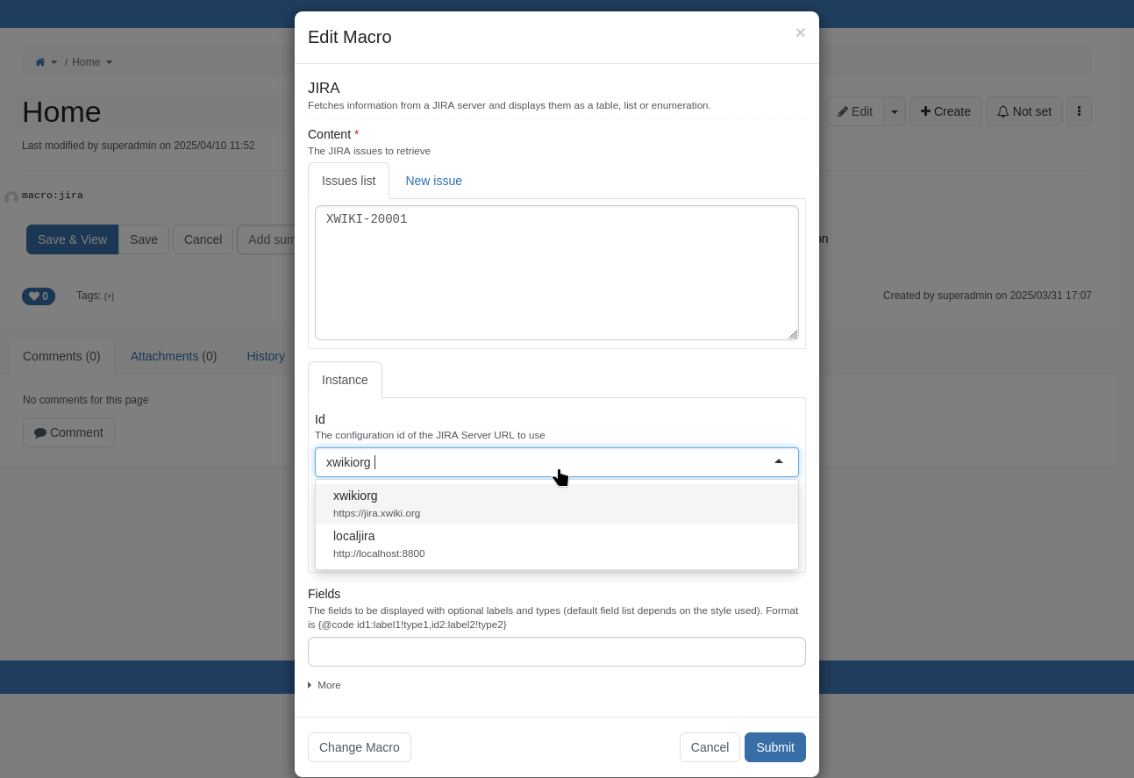Image resolution: width=1134 pixels, height=778 pixels.
Task: Open the Edit button dropdown caret
Action: pos(895,111)
